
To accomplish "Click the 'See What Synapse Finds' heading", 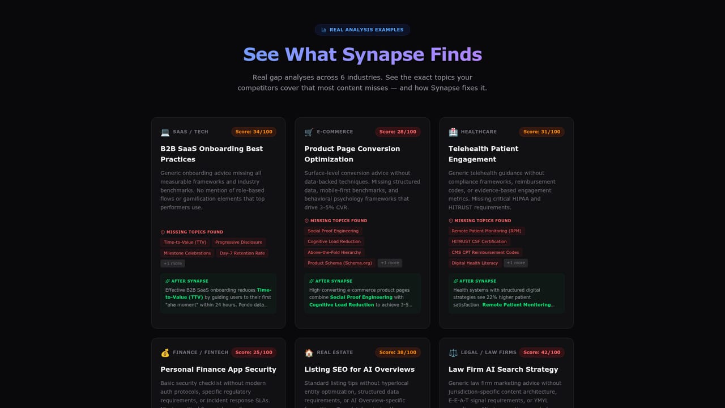I will (362, 54).
